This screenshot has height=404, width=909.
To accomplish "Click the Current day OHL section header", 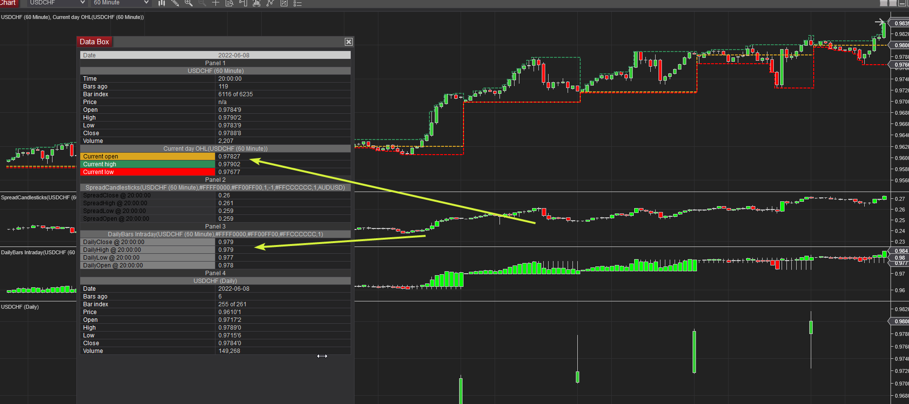I will [215, 148].
